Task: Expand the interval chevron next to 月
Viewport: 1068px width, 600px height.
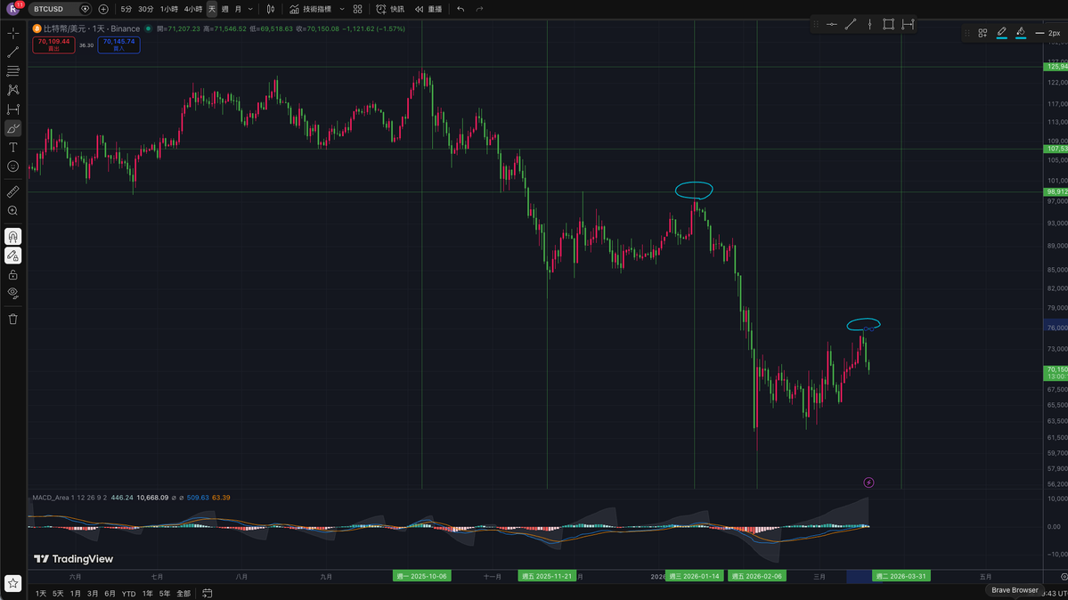Action: tap(251, 9)
